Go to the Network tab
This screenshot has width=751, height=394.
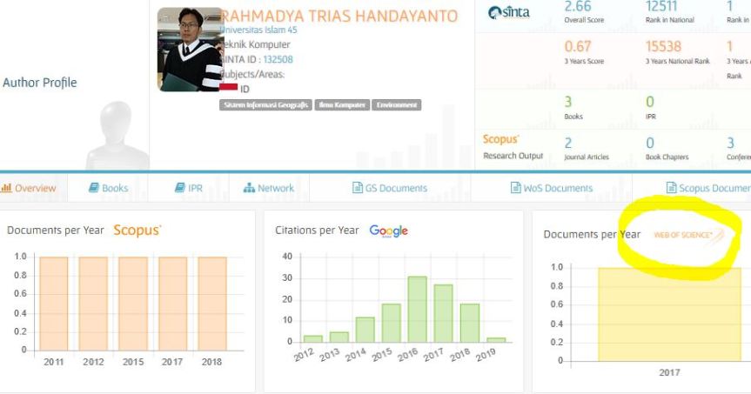coord(269,188)
